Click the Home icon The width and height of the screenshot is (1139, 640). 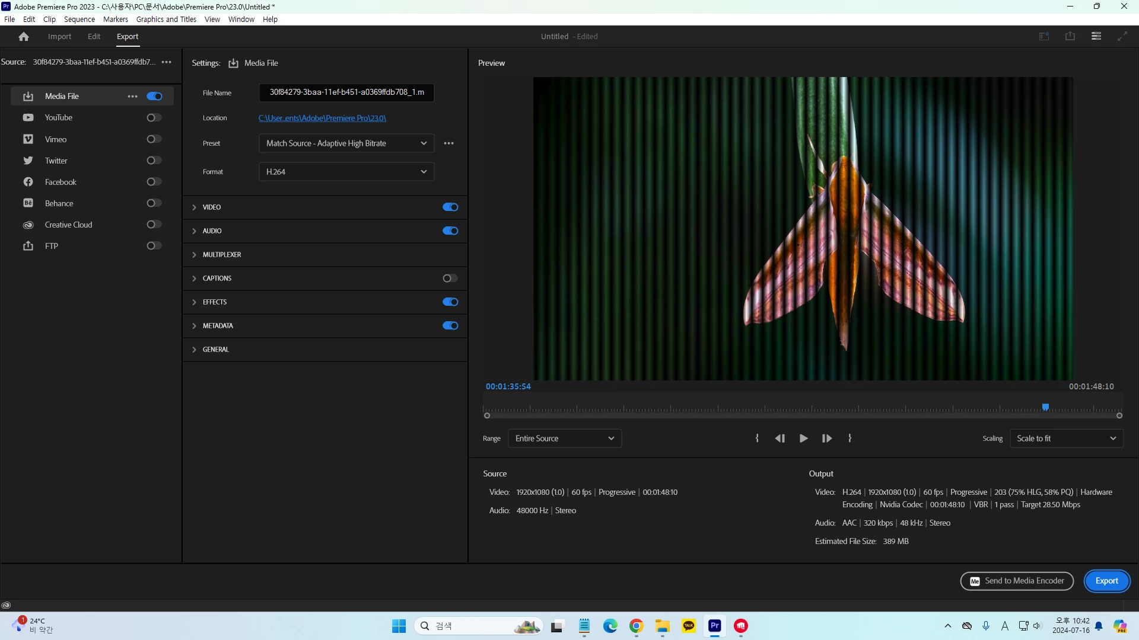(x=24, y=37)
